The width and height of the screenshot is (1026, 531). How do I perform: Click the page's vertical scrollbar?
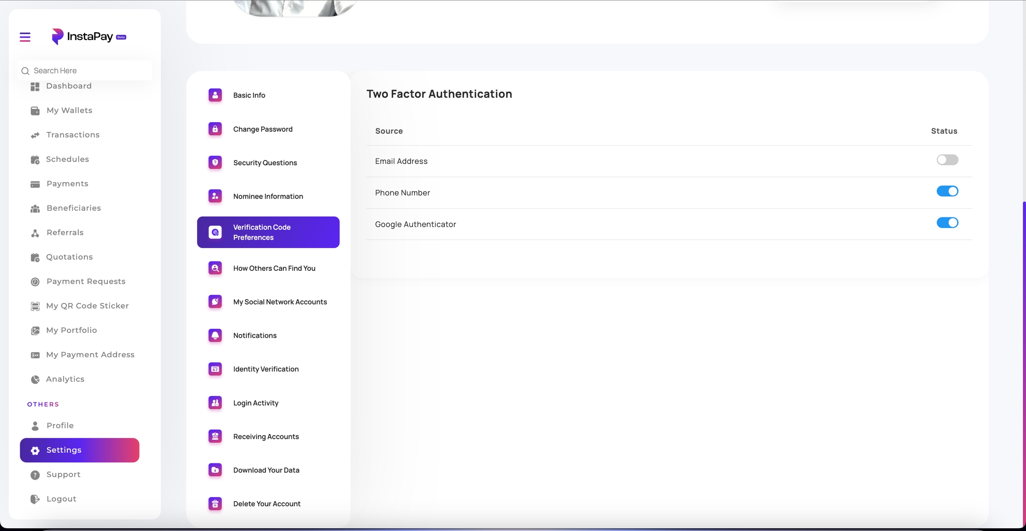pyautogui.click(x=1024, y=356)
